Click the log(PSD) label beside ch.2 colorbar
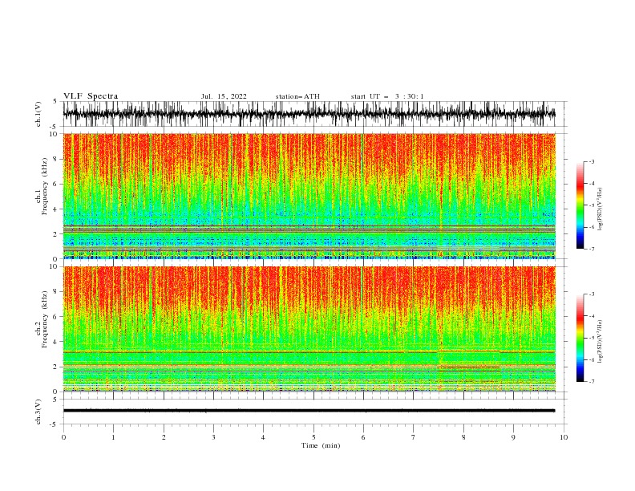635x491 pixels. click(x=600, y=342)
